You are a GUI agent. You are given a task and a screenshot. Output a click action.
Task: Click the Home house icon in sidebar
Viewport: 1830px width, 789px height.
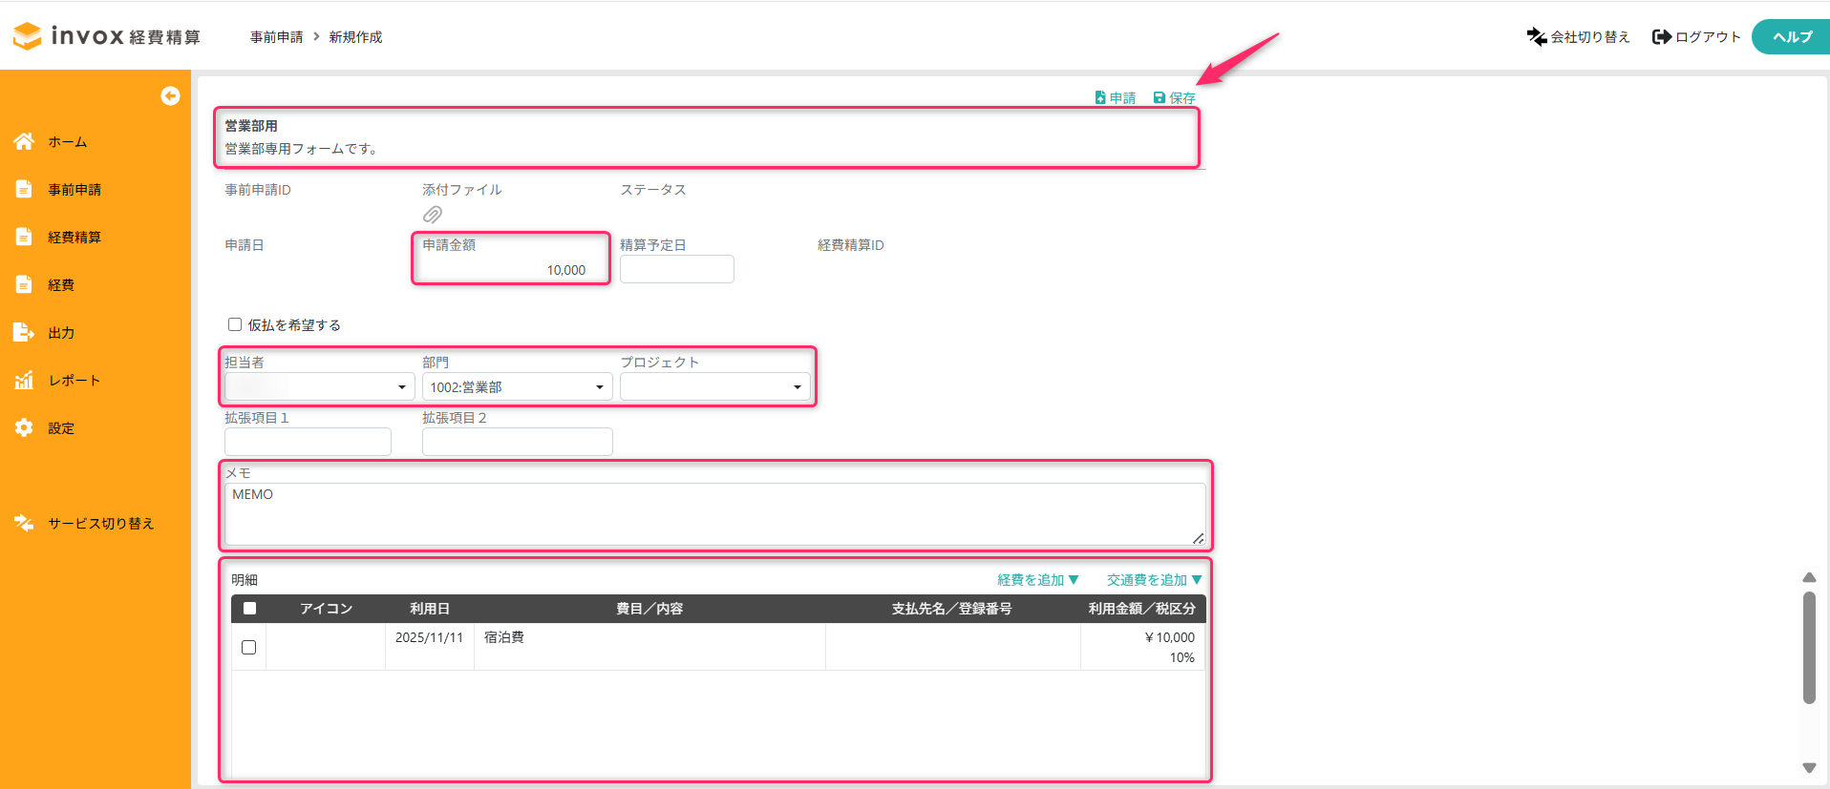pos(24,141)
